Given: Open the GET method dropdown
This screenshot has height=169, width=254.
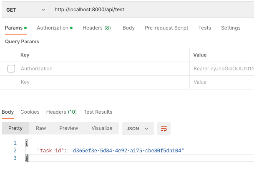Looking at the screenshot, I should [26, 10].
